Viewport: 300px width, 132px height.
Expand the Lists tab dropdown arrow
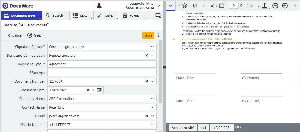point(91,18)
